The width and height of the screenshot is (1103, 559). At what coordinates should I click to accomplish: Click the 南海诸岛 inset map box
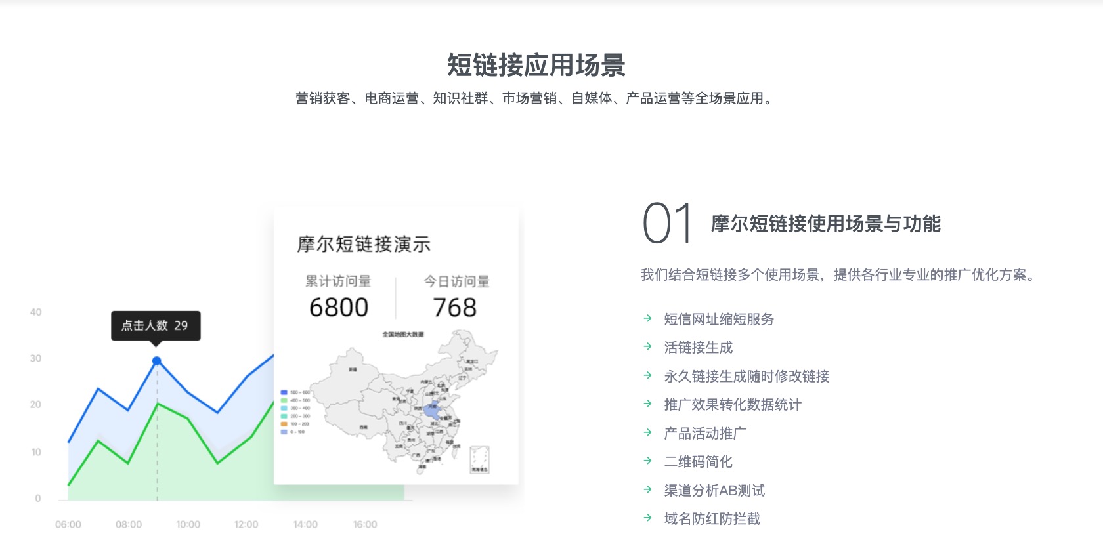(x=479, y=459)
